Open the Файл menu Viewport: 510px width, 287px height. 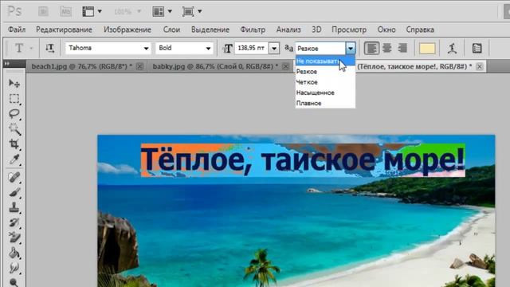click(17, 29)
